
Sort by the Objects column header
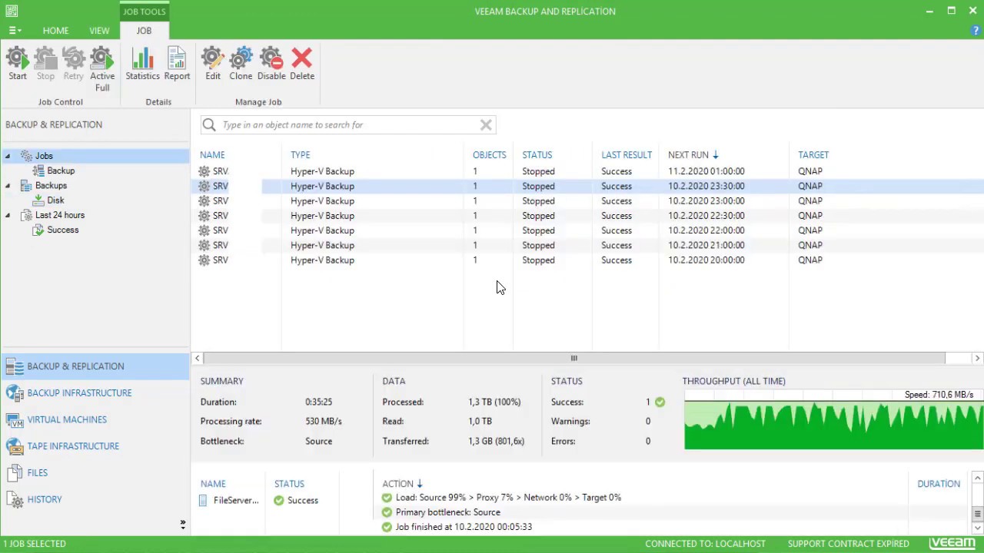489,155
